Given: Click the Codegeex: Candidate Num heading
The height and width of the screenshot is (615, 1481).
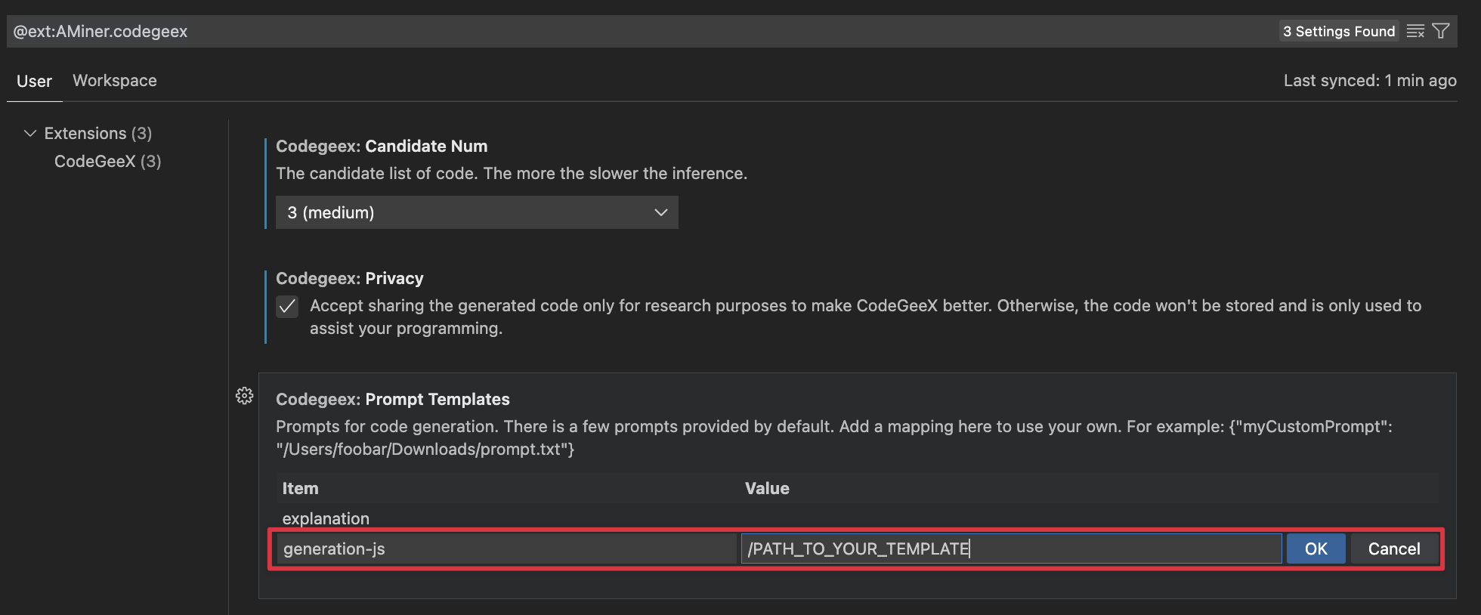Looking at the screenshot, I should point(382,146).
